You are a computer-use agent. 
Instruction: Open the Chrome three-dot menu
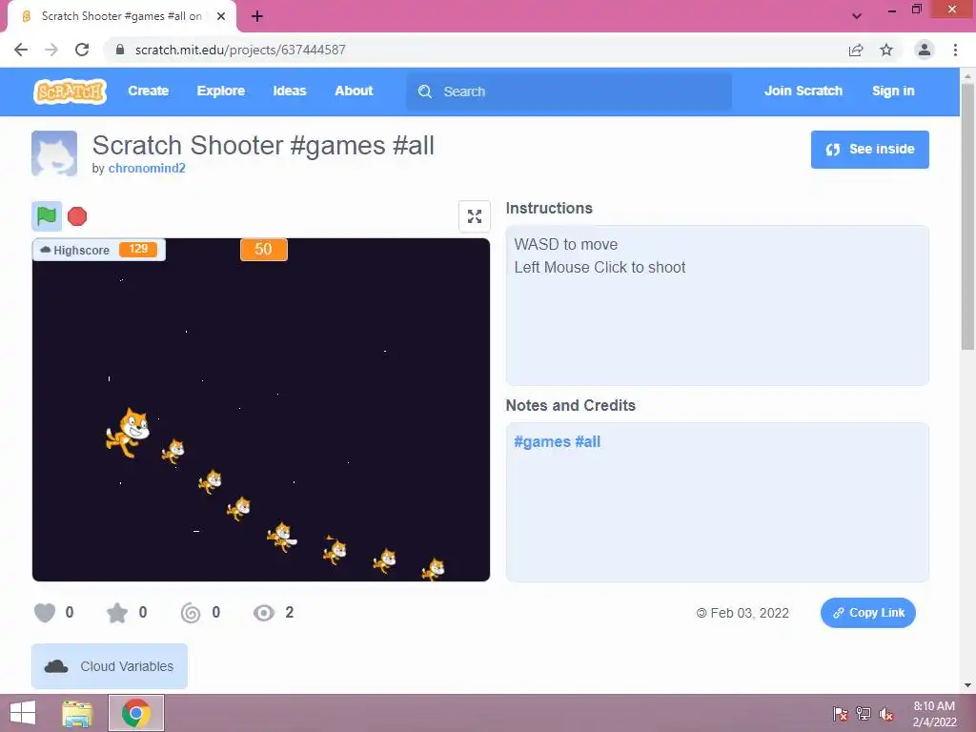pos(955,50)
